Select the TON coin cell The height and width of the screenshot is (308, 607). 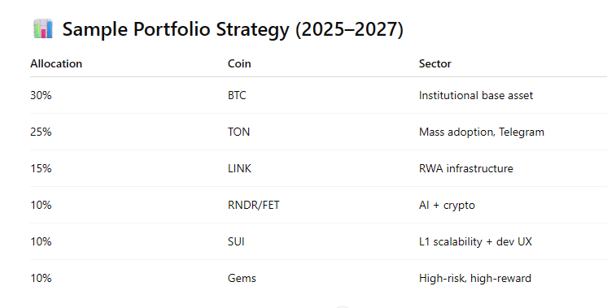click(239, 132)
